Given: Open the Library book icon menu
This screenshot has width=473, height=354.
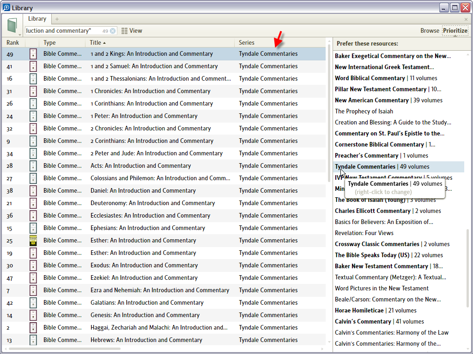Looking at the screenshot, I should pos(12,25).
